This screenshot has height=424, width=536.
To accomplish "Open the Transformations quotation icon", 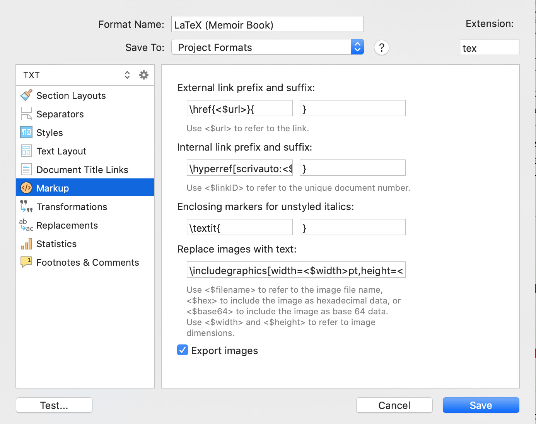I will (x=26, y=207).
